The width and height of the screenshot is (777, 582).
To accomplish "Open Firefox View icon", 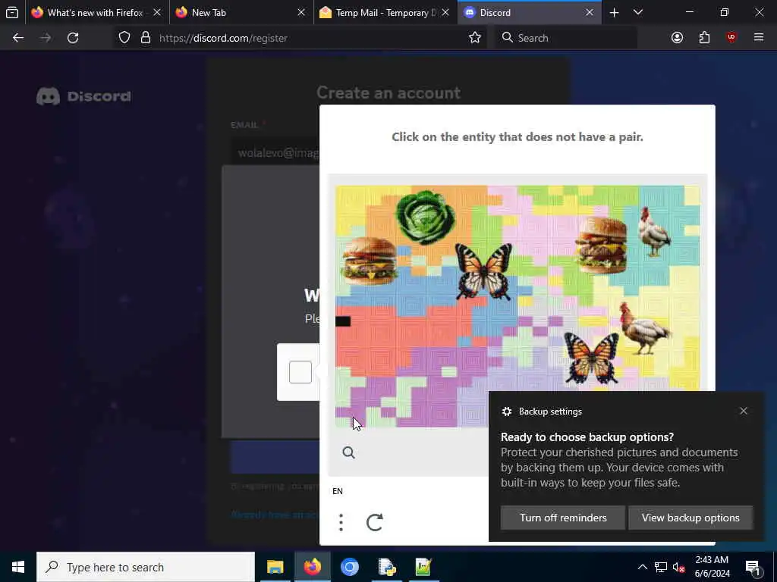I will pos(12,12).
